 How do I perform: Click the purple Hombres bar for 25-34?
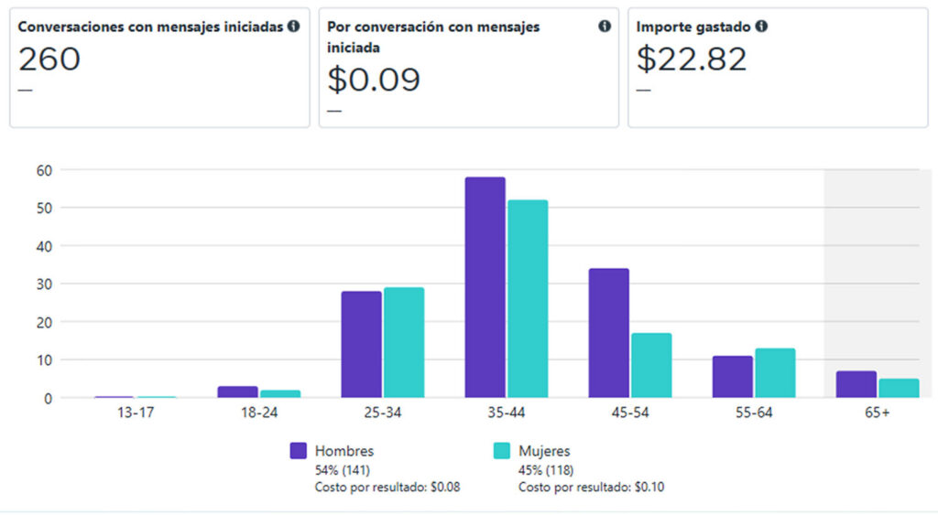[361, 344]
